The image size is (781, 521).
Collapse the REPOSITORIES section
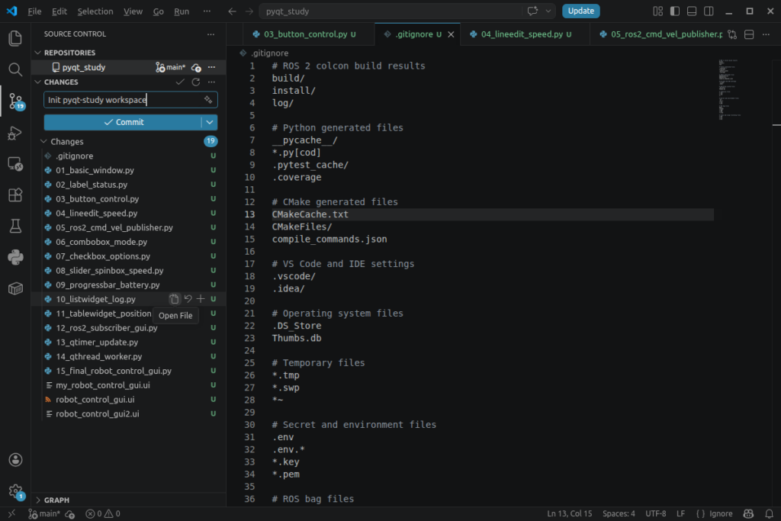tap(38, 53)
